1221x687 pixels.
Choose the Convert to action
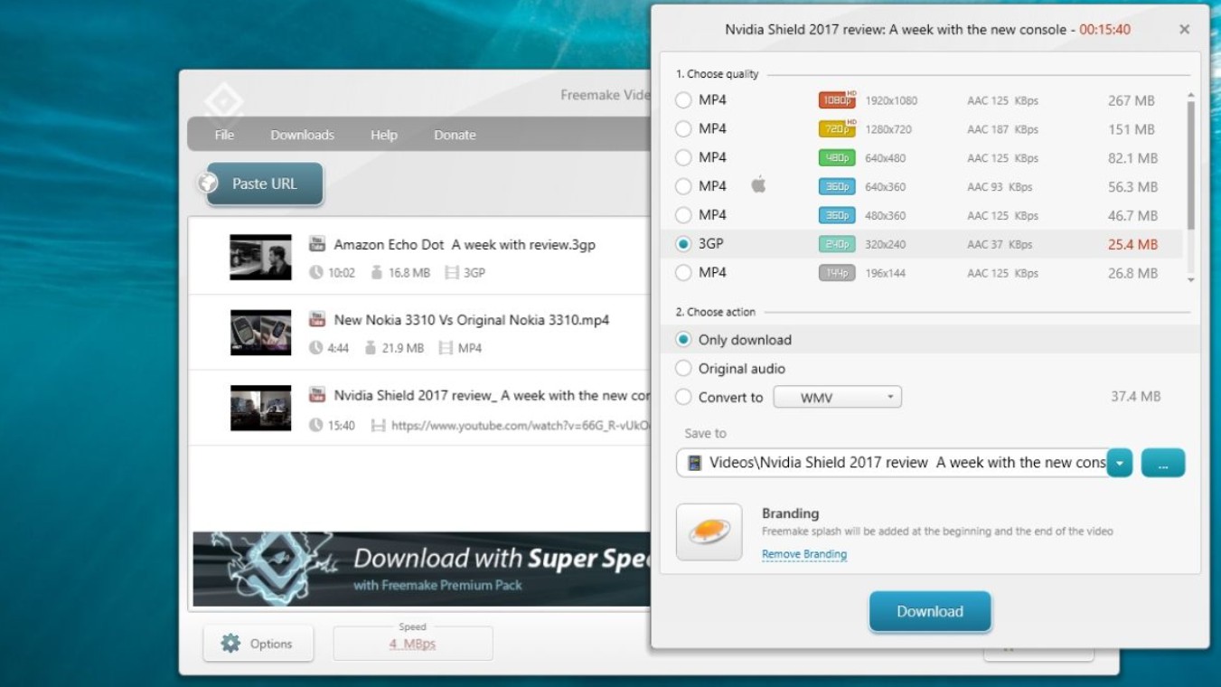point(683,397)
